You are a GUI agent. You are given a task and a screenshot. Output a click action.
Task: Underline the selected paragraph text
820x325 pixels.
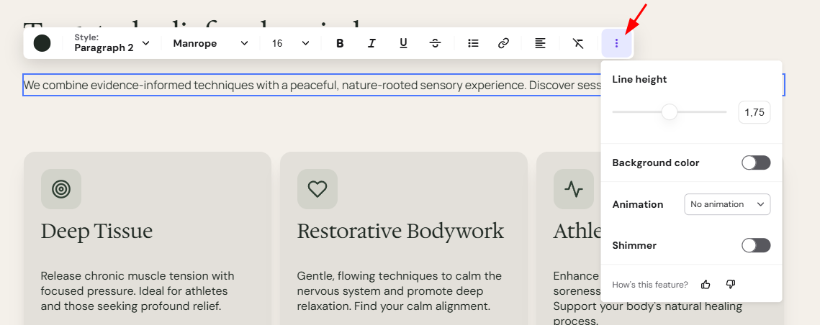(x=403, y=43)
